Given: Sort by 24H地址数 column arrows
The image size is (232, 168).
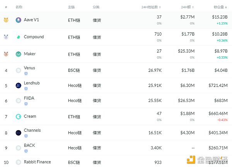Looking at the screenshot, I should point(160,7).
